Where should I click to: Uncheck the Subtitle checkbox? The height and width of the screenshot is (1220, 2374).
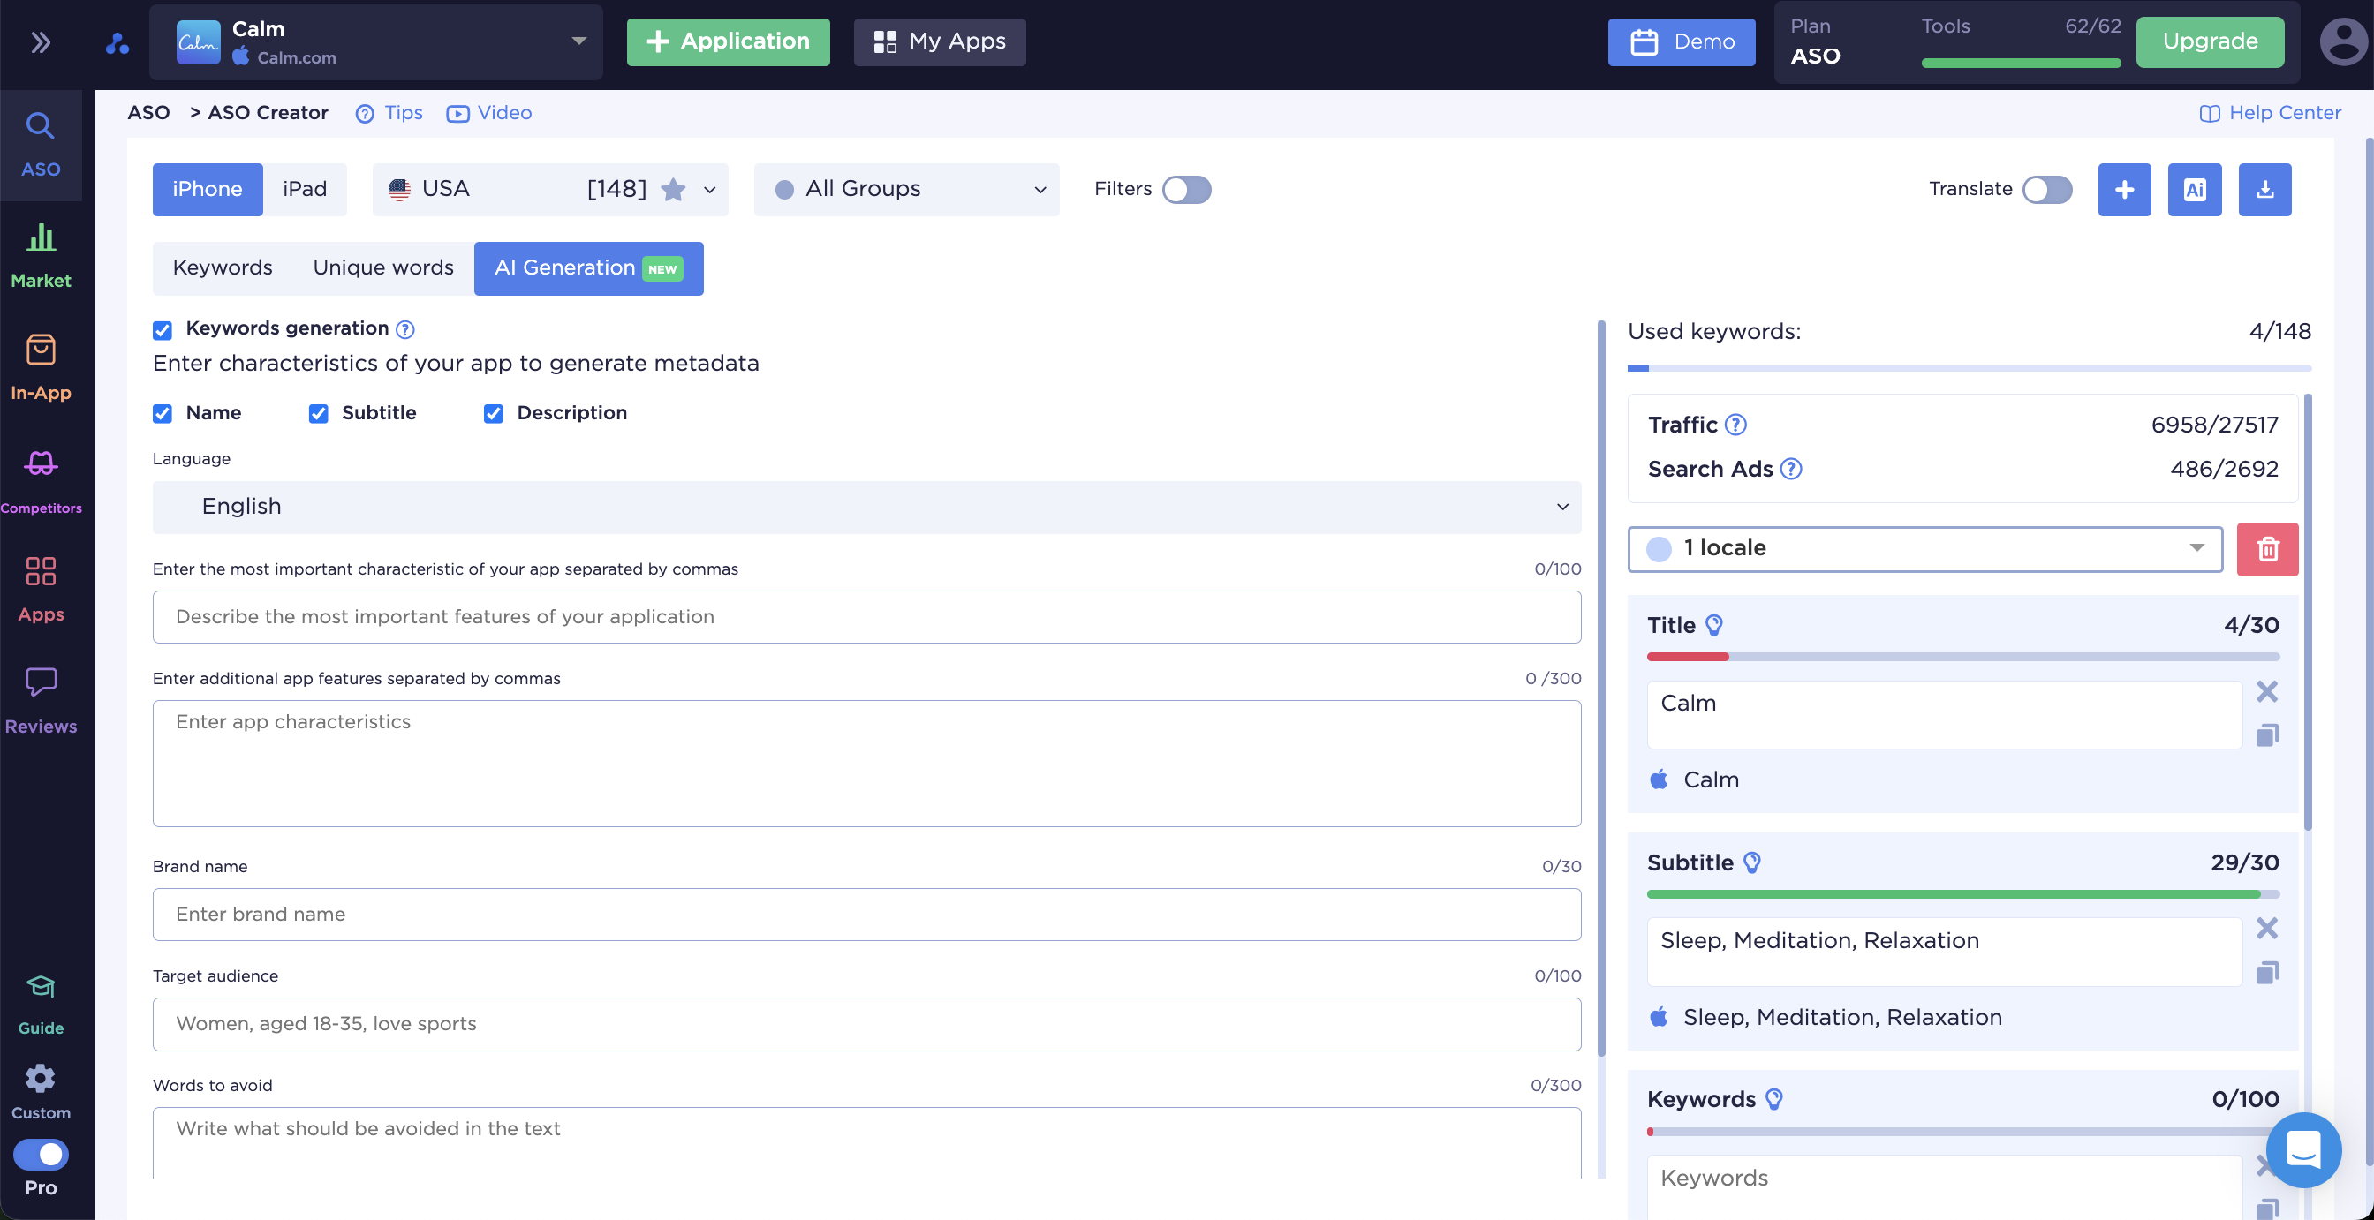(x=318, y=414)
